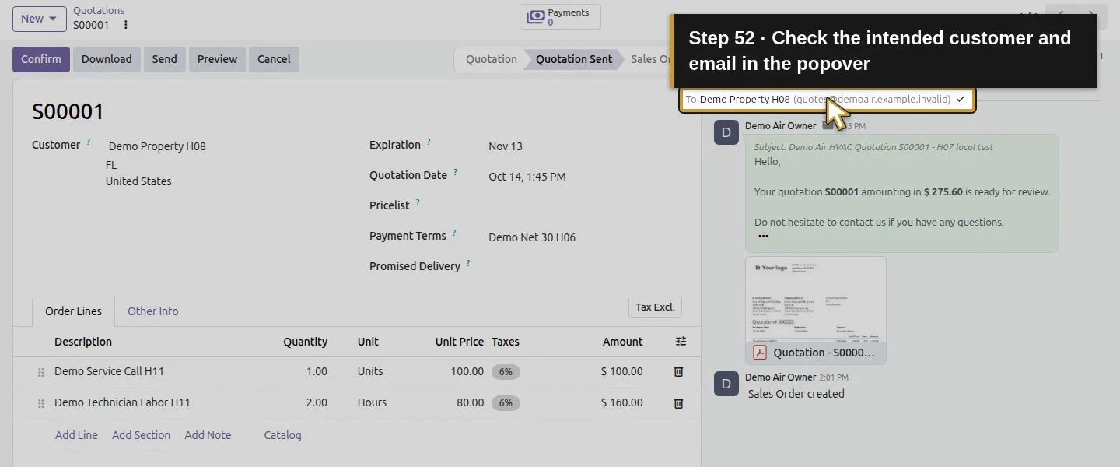Show help tooltip for Quotation Date

click(x=456, y=173)
